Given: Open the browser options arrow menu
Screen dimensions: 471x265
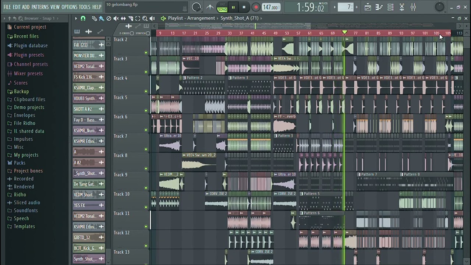Looking at the screenshot, I should point(4,18).
